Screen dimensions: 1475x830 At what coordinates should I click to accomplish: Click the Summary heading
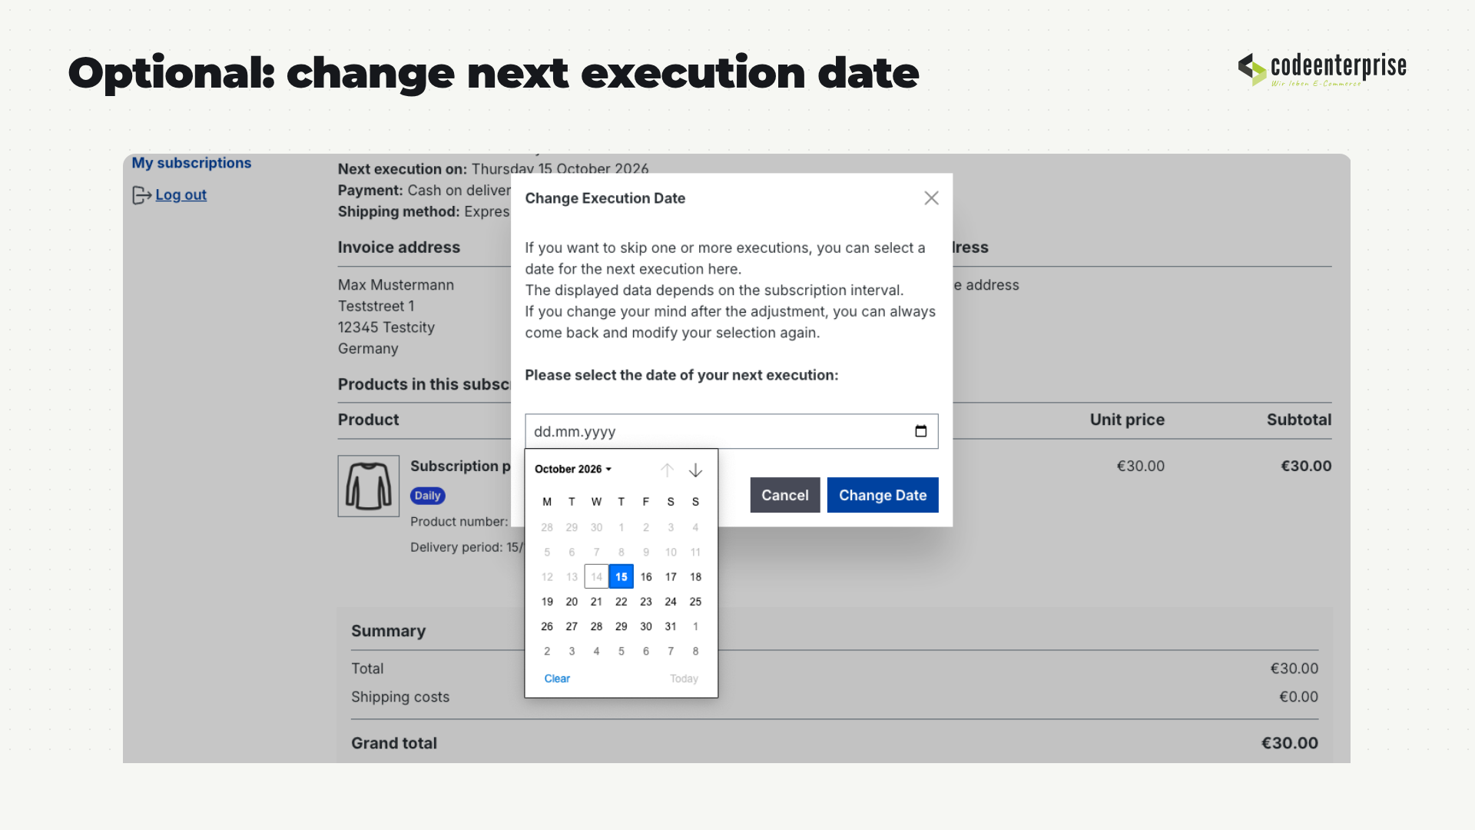click(x=388, y=631)
